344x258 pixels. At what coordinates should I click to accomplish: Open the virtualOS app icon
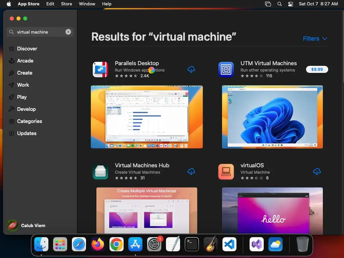(x=226, y=172)
